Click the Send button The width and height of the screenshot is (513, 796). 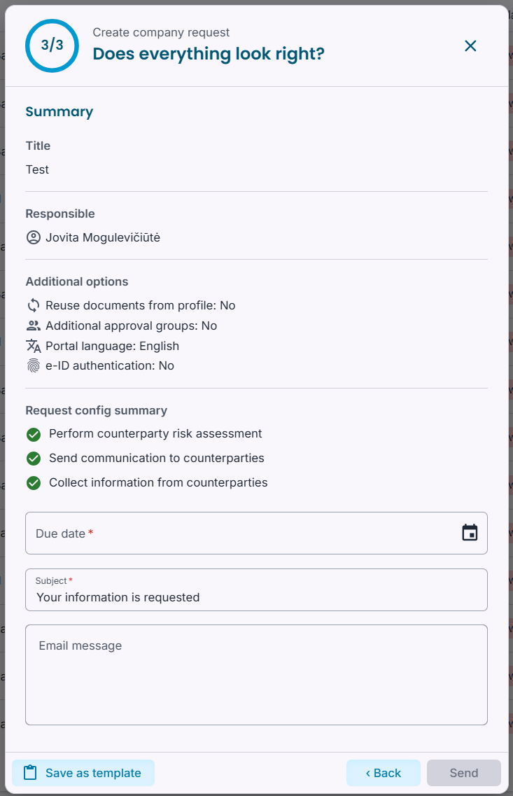coord(464,773)
